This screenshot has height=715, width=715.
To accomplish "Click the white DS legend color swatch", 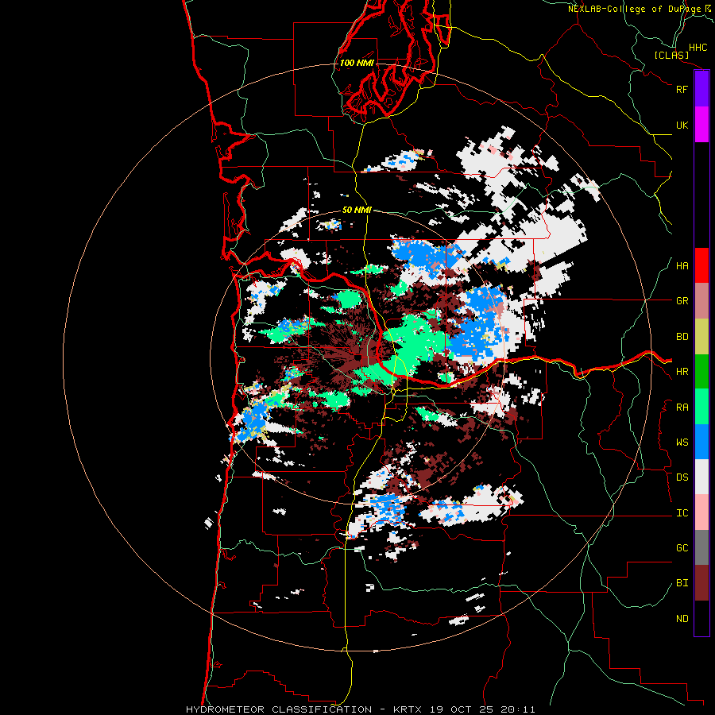I will (701, 477).
